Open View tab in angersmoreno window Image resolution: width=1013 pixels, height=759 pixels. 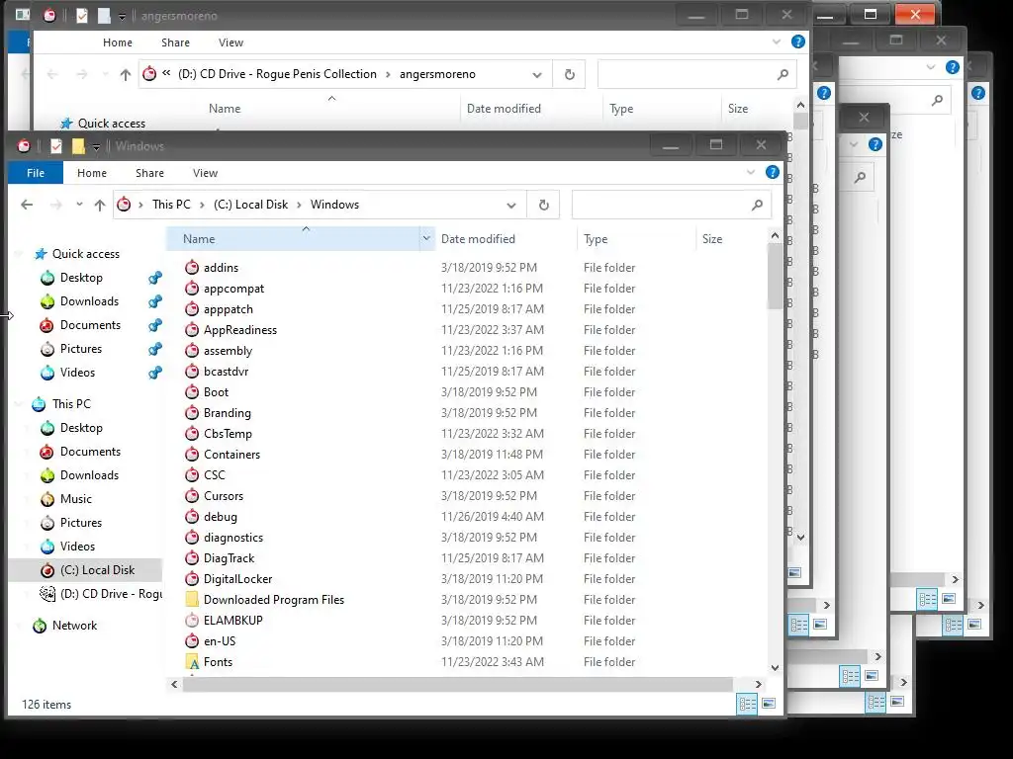pyautogui.click(x=230, y=42)
